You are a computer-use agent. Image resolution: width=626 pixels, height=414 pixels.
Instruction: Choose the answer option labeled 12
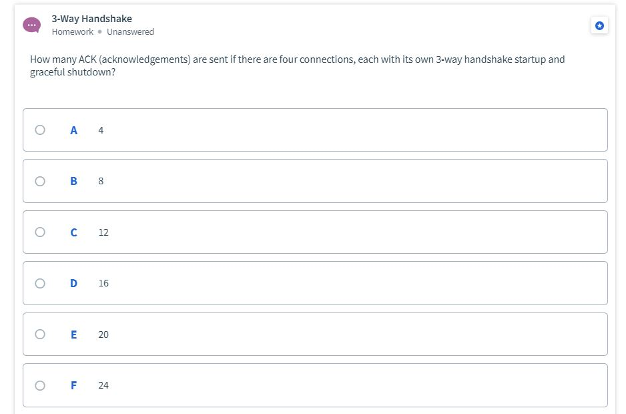(x=102, y=232)
